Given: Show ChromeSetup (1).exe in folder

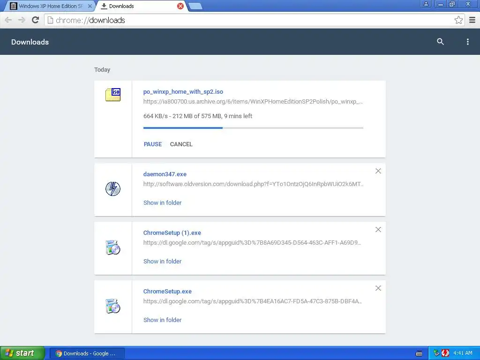Looking at the screenshot, I should point(162,261).
